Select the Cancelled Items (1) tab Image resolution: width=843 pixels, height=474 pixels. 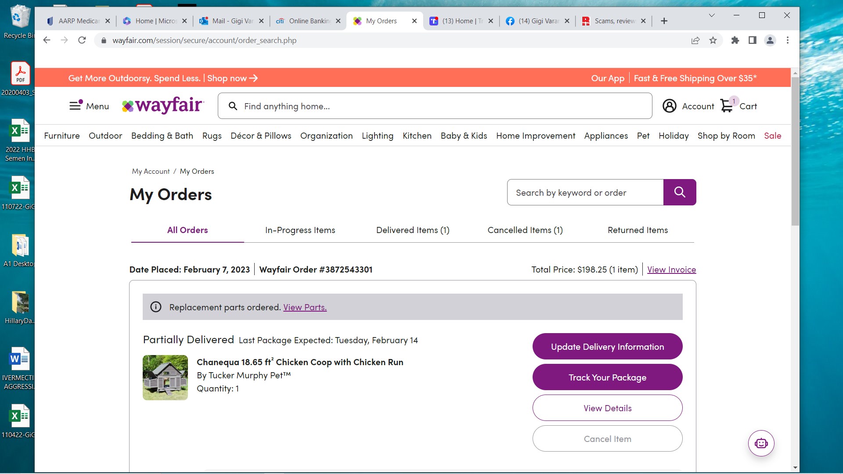coord(525,230)
